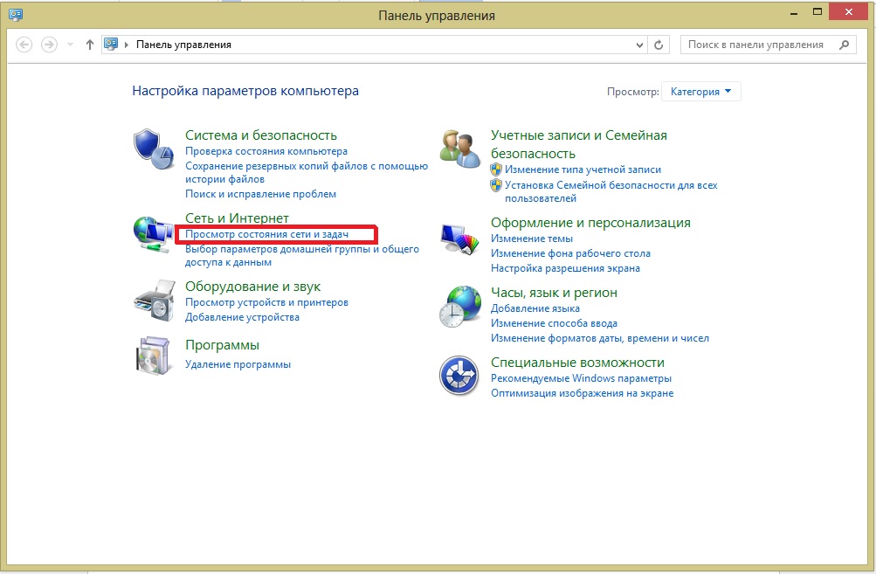This screenshot has width=876, height=574.
Task: Click the Панель управления address breadcrumb
Action: coord(183,45)
